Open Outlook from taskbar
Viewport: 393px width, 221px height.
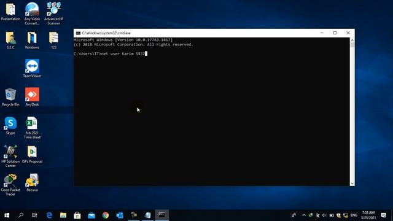coord(120,215)
